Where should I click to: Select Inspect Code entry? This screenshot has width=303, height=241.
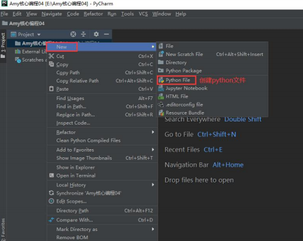[102, 123]
